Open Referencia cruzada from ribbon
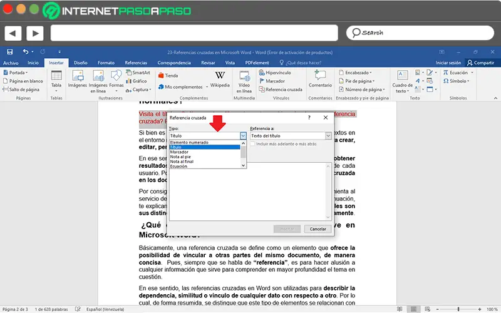The height and width of the screenshot is (313, 501). click(x=281, y=90)
